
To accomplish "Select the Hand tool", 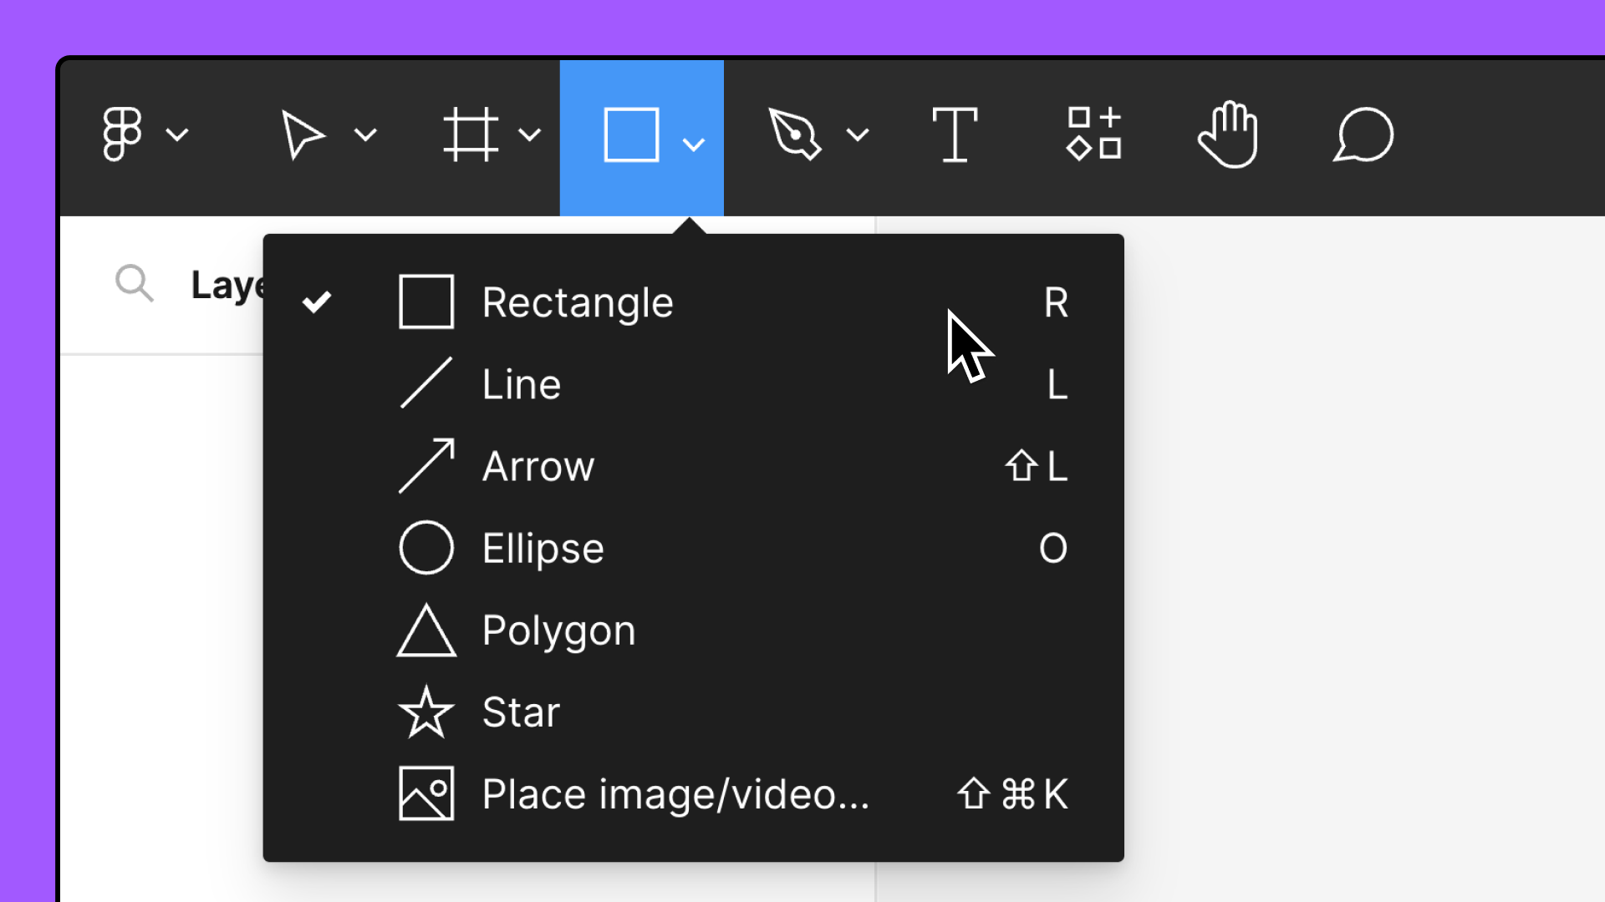I will pyautogui.click(x=1229, y=134).
